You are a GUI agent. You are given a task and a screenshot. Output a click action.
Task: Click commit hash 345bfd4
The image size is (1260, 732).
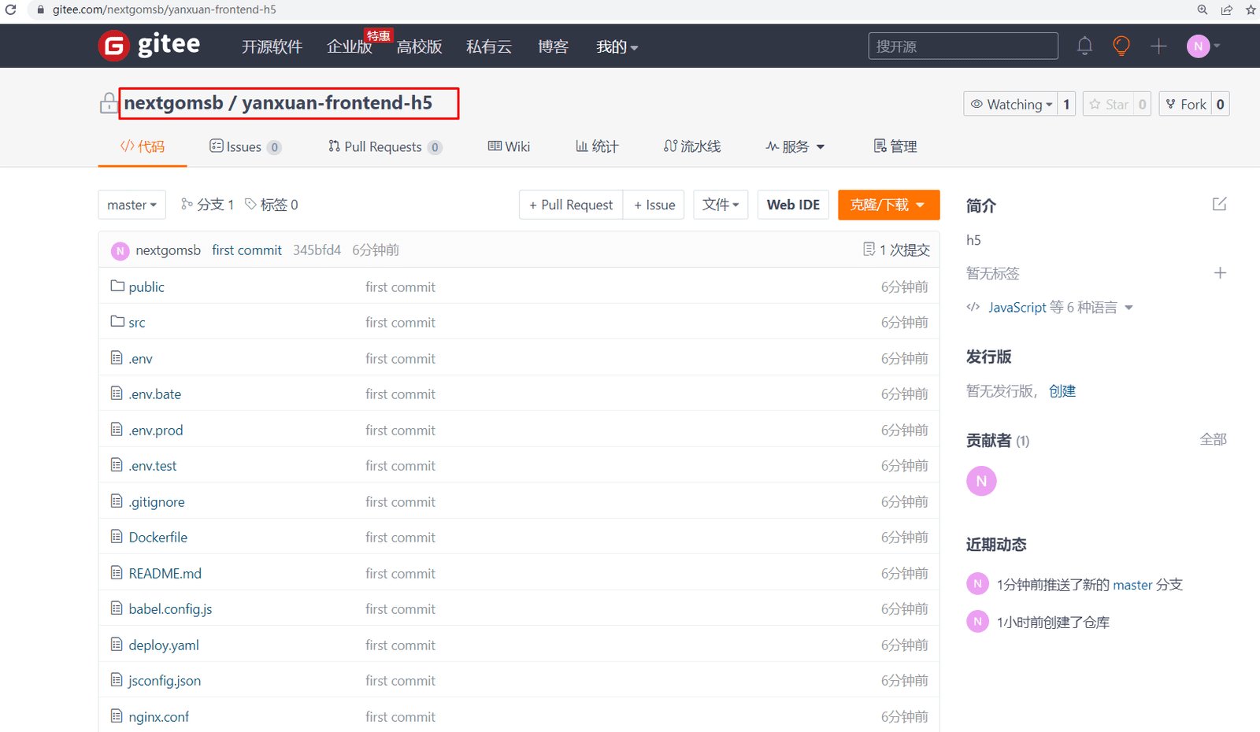coord(317,250)
